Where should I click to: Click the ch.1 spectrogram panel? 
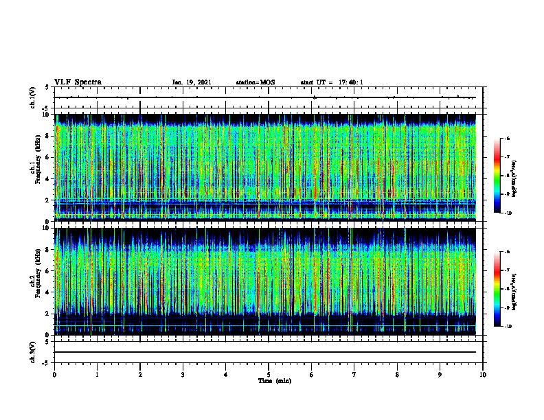[x=265, y=167]
